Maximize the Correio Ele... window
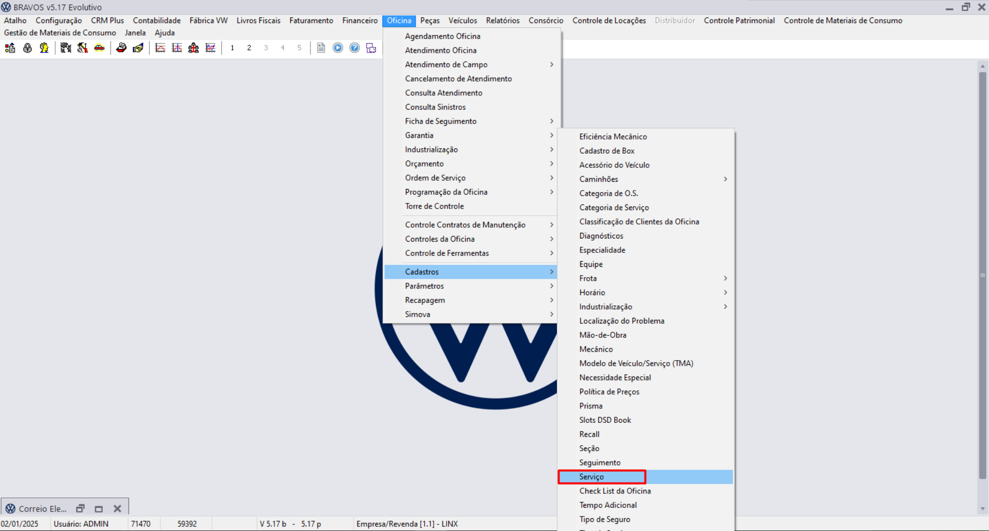The image size is (989, 531). 99,509
